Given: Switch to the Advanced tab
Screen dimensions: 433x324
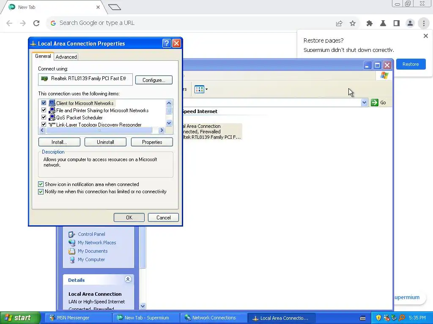Looking at the screenshot, I should click(x=66, y=57).
